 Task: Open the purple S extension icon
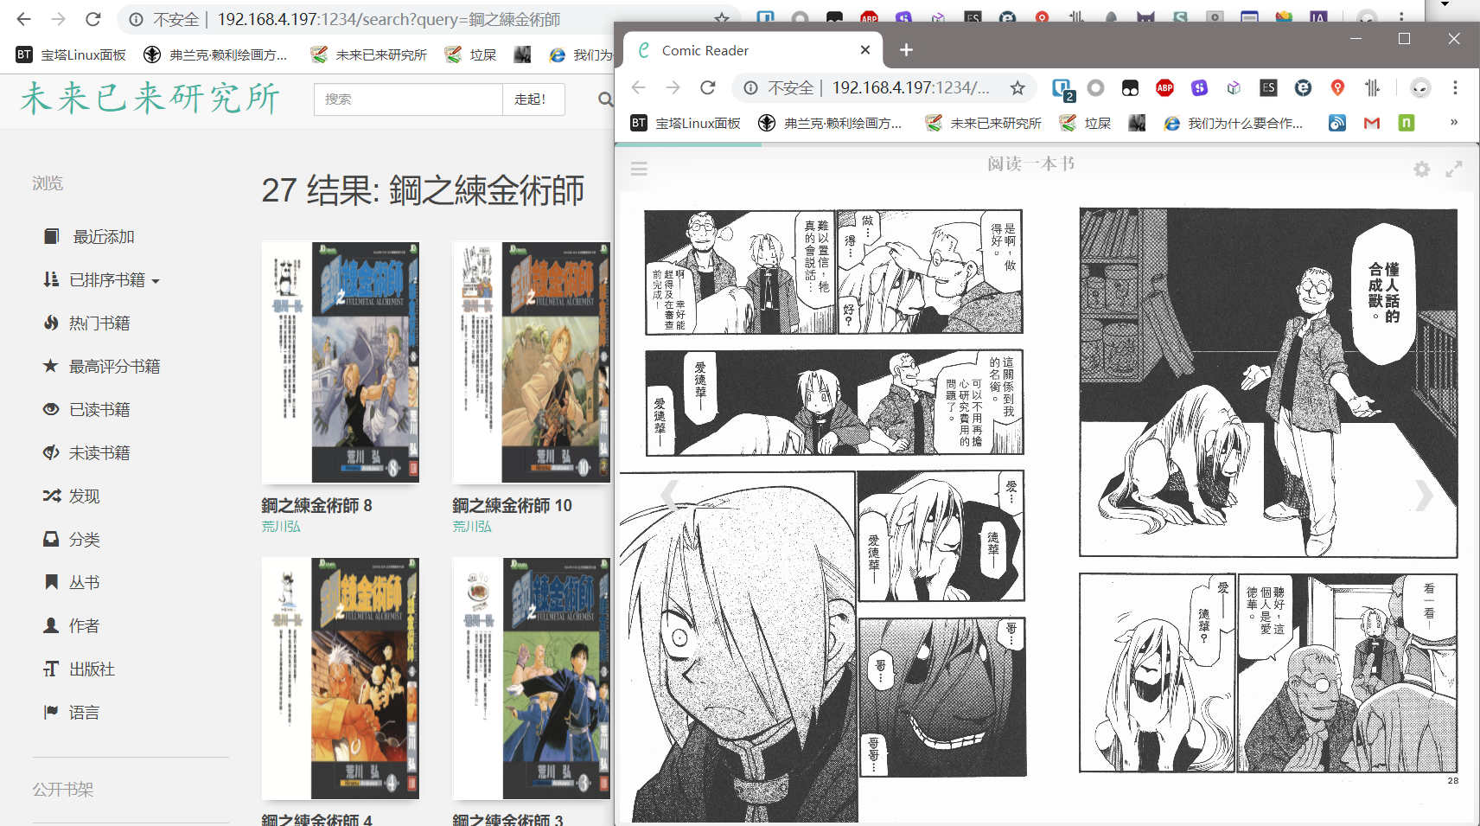tap(1199, 87)
